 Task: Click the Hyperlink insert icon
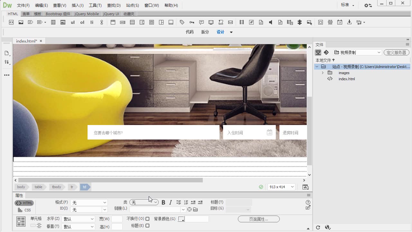click(102, 22)
